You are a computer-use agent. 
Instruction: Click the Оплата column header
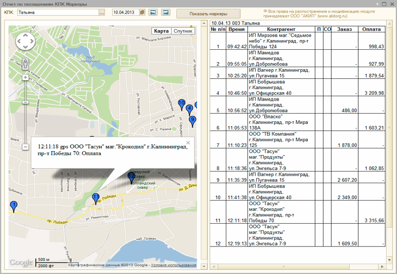click(371, 29)
